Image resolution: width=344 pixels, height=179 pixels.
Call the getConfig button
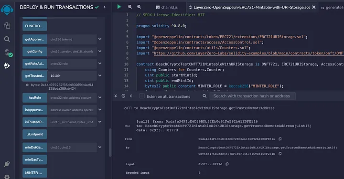[x=34, y=52]
